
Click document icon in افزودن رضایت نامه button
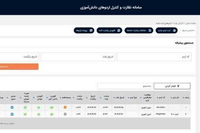pos(119,30)
